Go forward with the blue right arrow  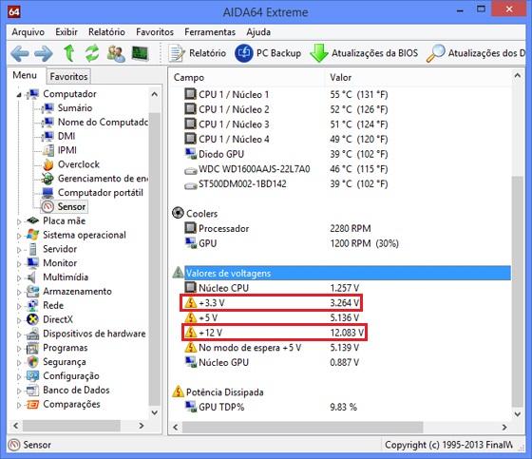44,53
